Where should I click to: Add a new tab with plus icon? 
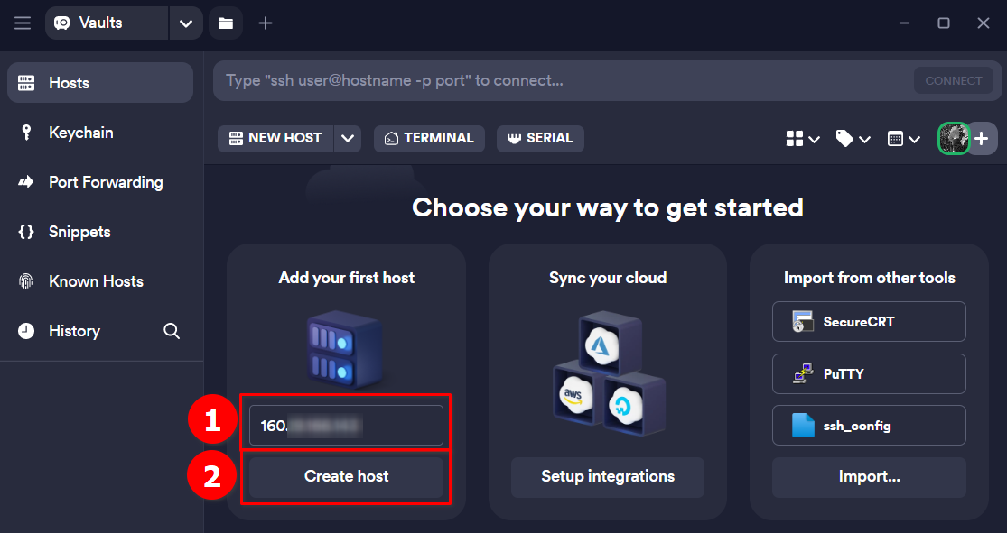pos(266,23)
